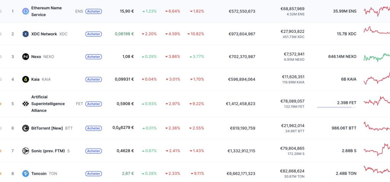
Task: Open the BitTorrent [New] name link
Action: tap(47, 128)
